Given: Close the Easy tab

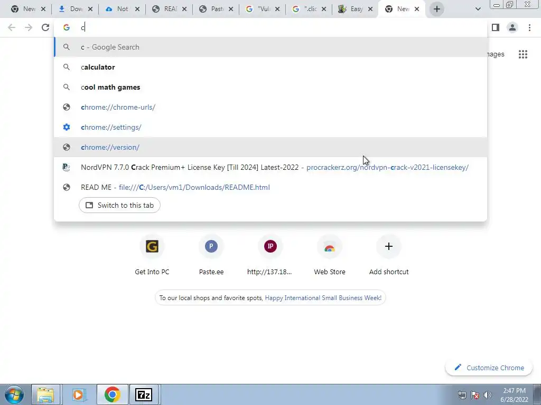Looking at the screenshot, I should pos(370,9).
